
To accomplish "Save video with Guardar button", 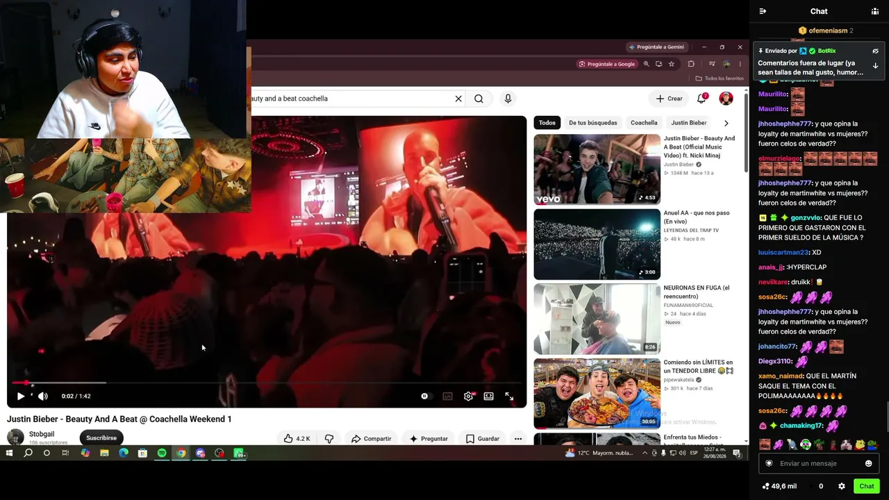I will click(483, 438).
